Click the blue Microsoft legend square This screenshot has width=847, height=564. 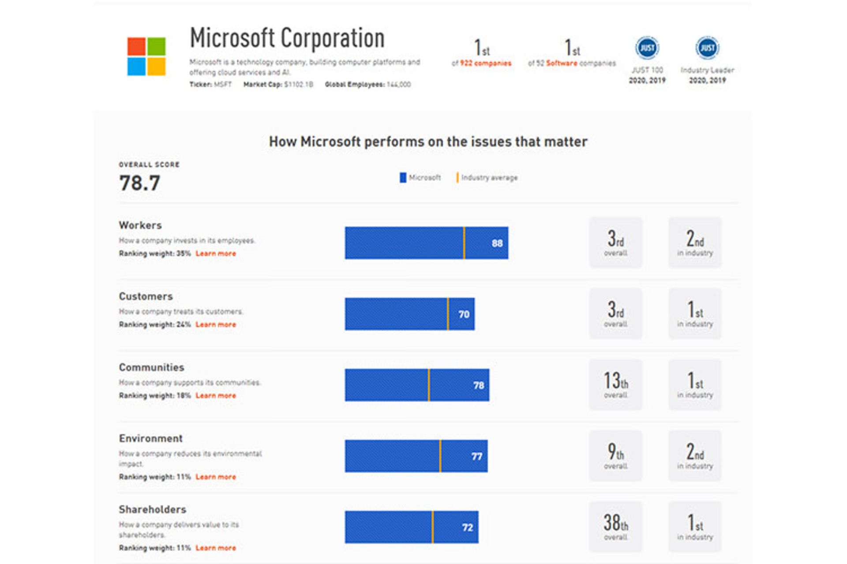pyautogui.click(x=403, y=178)
